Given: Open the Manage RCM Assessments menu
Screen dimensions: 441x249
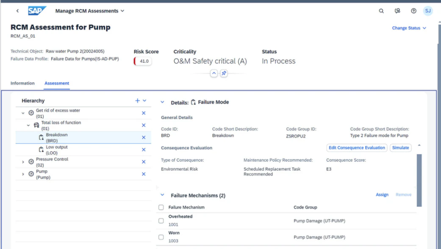Looking at the screenshot, I should 88,11.
